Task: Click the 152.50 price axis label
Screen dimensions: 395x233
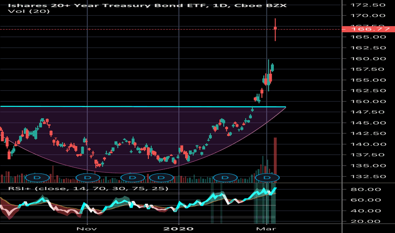Action: point(368,91)
